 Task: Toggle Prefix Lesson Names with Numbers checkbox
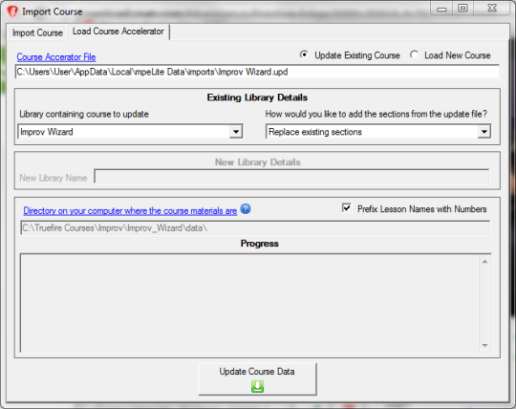347,208
